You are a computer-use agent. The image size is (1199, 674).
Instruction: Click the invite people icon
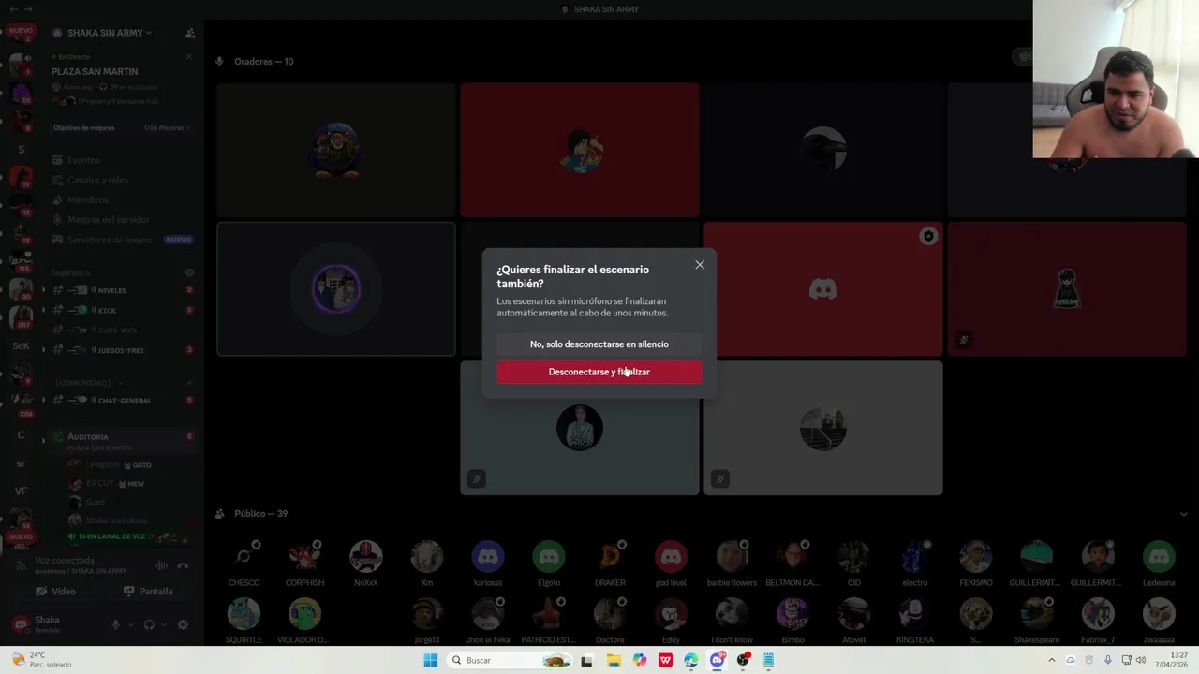190,33
